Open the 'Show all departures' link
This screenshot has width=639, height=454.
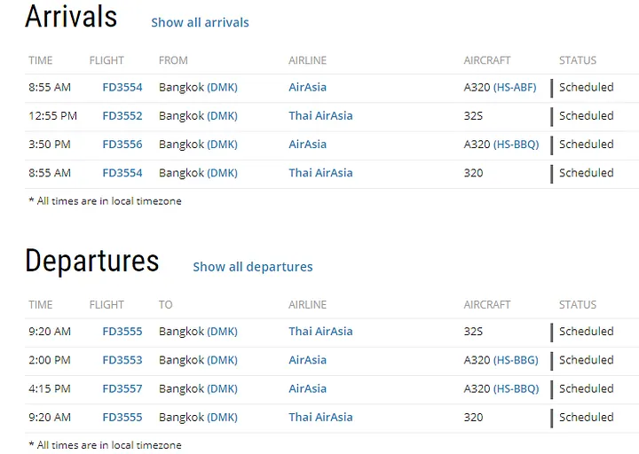(253, 267)
